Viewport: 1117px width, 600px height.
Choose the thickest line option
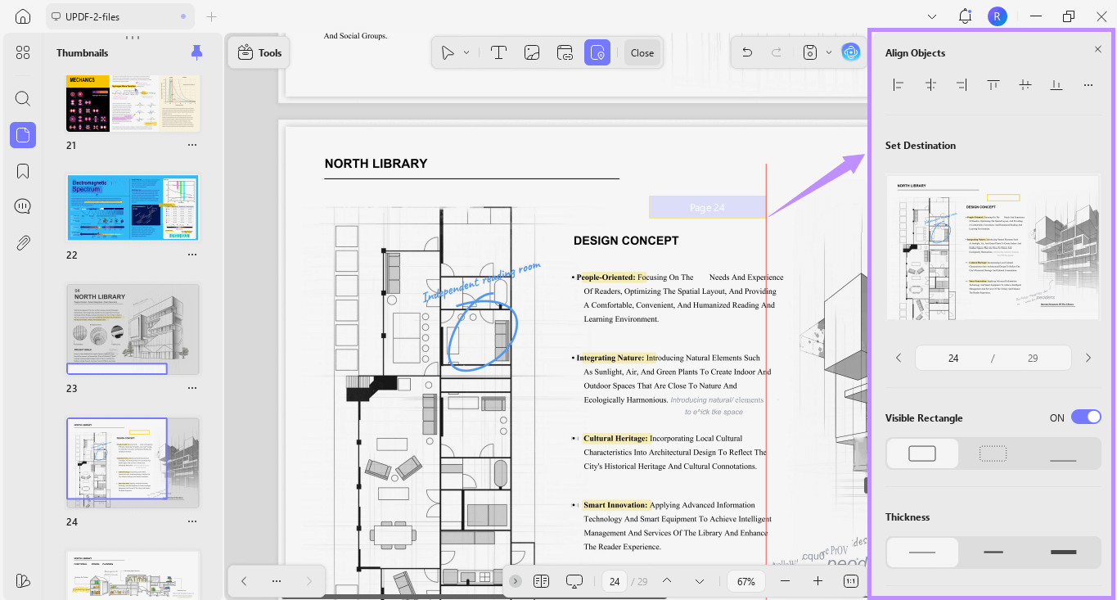pos(1063,553)
